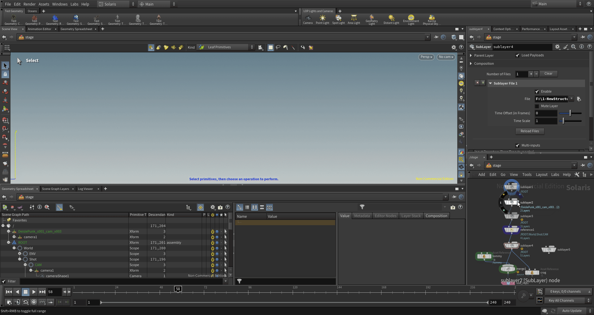Add Karma Physical Sky from shelf
594x315 pixels.
tap(432, 20)
